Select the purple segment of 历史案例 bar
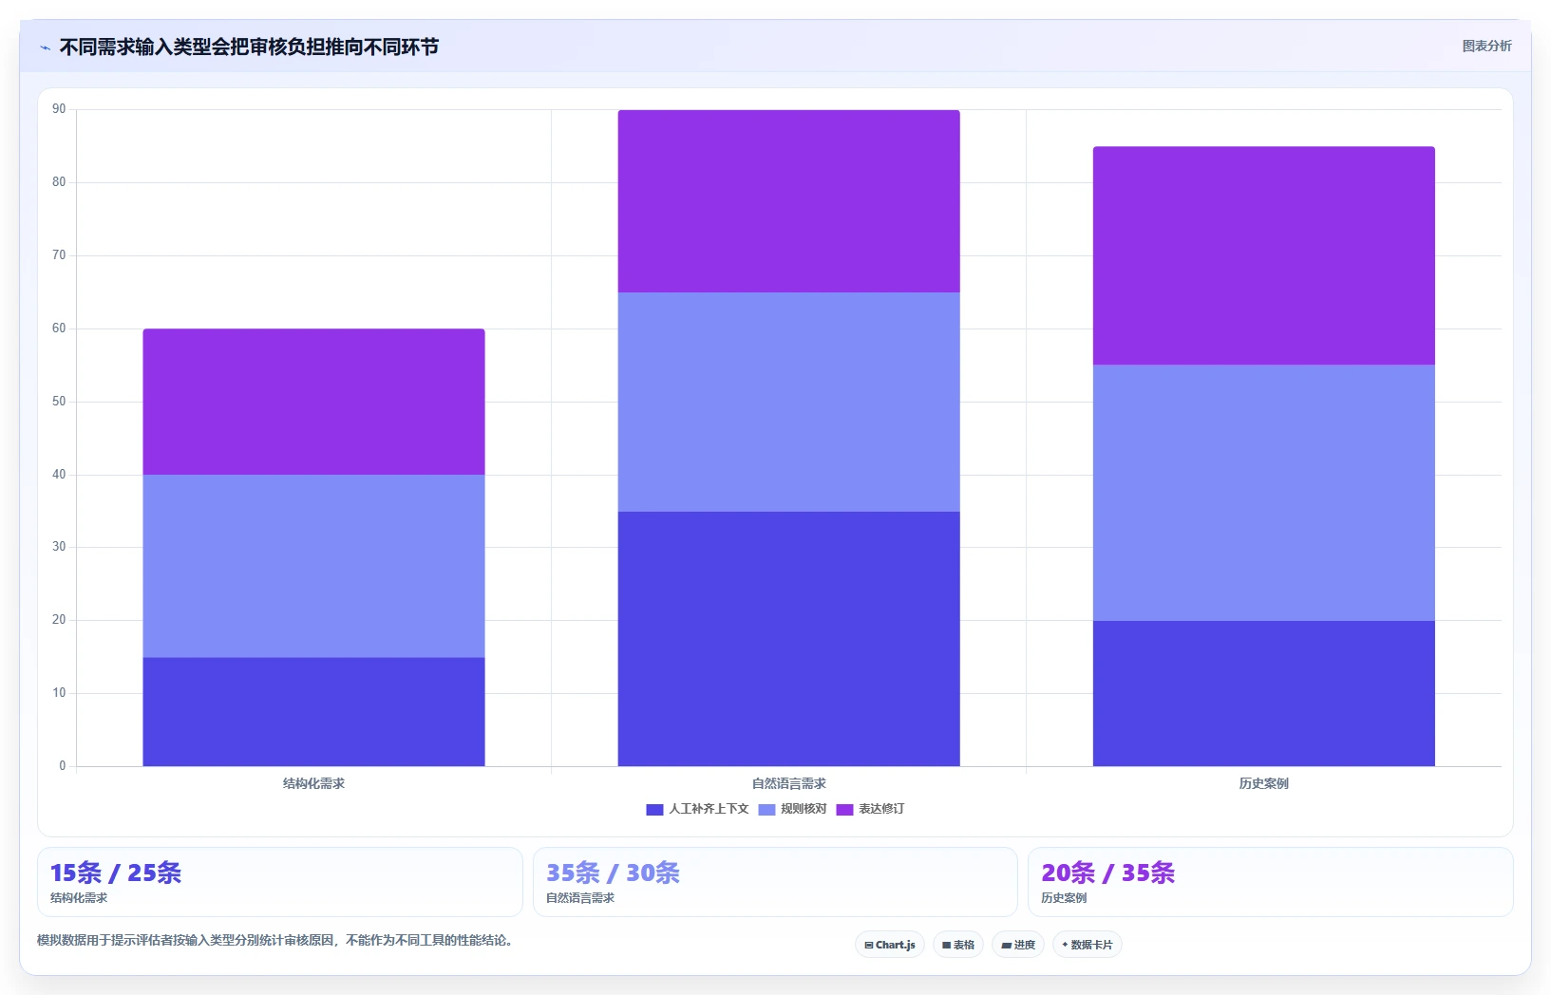 pyautogui.click(x=1263, y=255)
